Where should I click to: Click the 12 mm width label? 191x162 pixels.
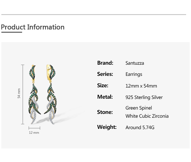tap(34, 133)
